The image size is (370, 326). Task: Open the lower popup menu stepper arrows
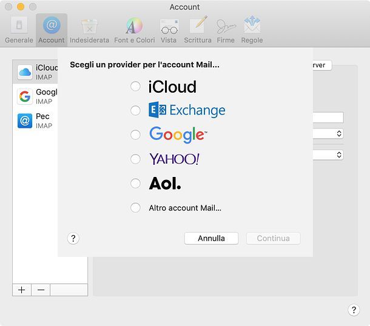(339, 155)
